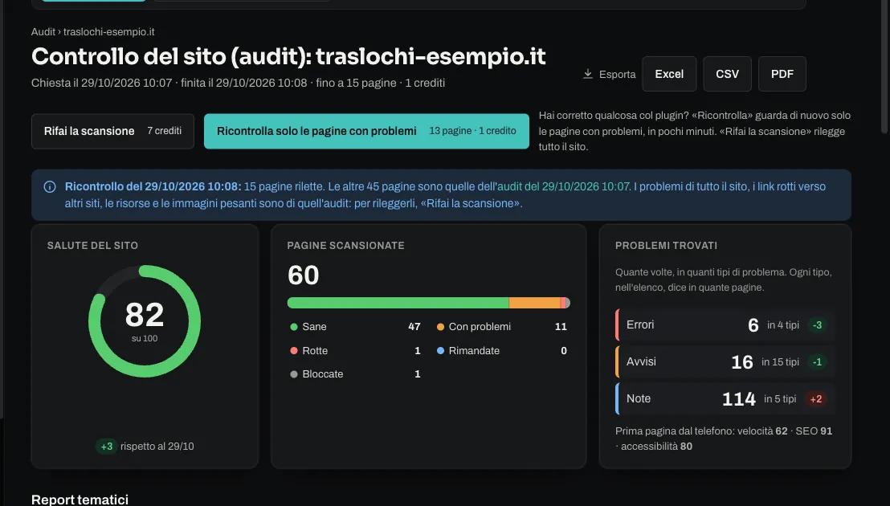The height and width of the screenshot is (506, 890).
Task: Click the page vertical scrollbar
Action: point(884,68)
